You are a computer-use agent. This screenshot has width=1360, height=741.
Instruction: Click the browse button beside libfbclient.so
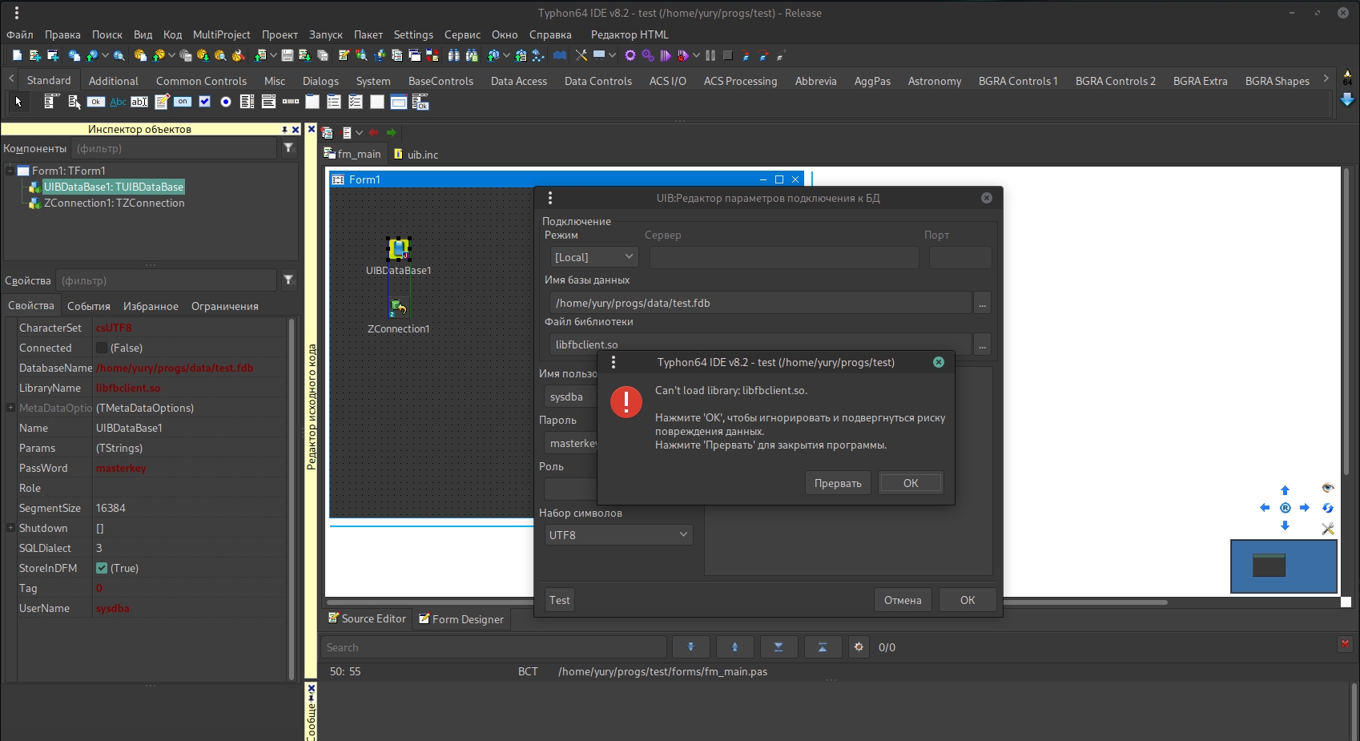coord(983,344)
